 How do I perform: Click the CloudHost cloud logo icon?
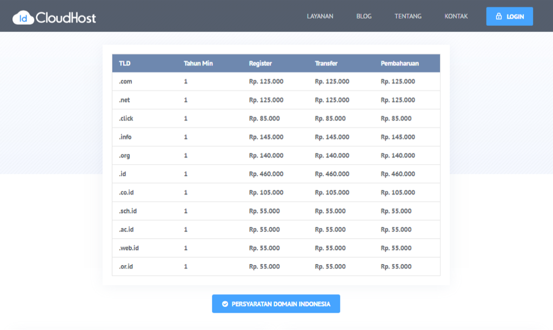coord(22,16)
